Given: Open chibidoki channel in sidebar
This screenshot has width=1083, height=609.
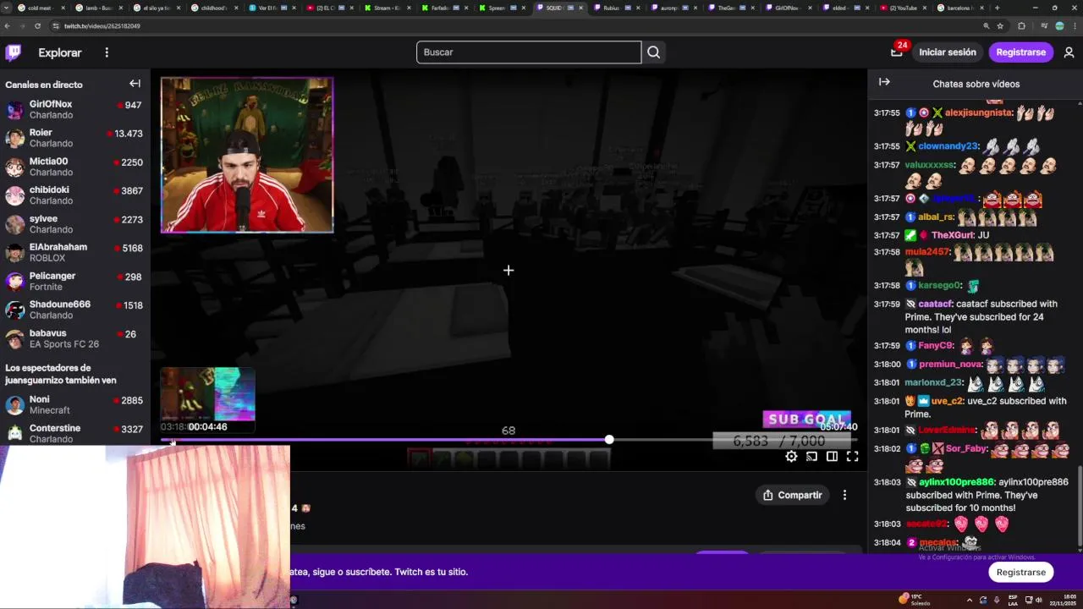Looking at the screenshot, I should [74, 195].
